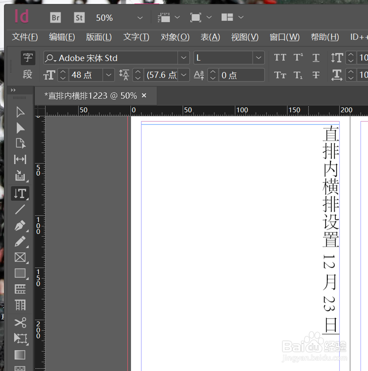Select the Selection tool arrow
Viewport: 368px width, 371px height.
point(20,112)
